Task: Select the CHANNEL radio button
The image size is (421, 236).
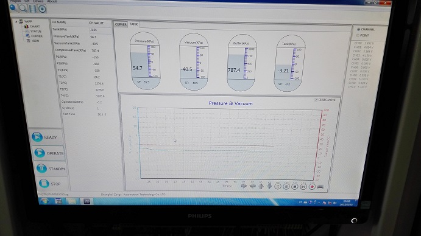Action: coord(358,29)
